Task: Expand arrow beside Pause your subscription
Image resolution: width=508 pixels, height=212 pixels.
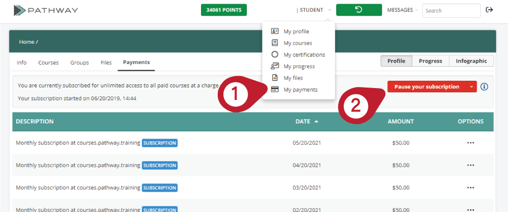Action: tap(471, 86)
